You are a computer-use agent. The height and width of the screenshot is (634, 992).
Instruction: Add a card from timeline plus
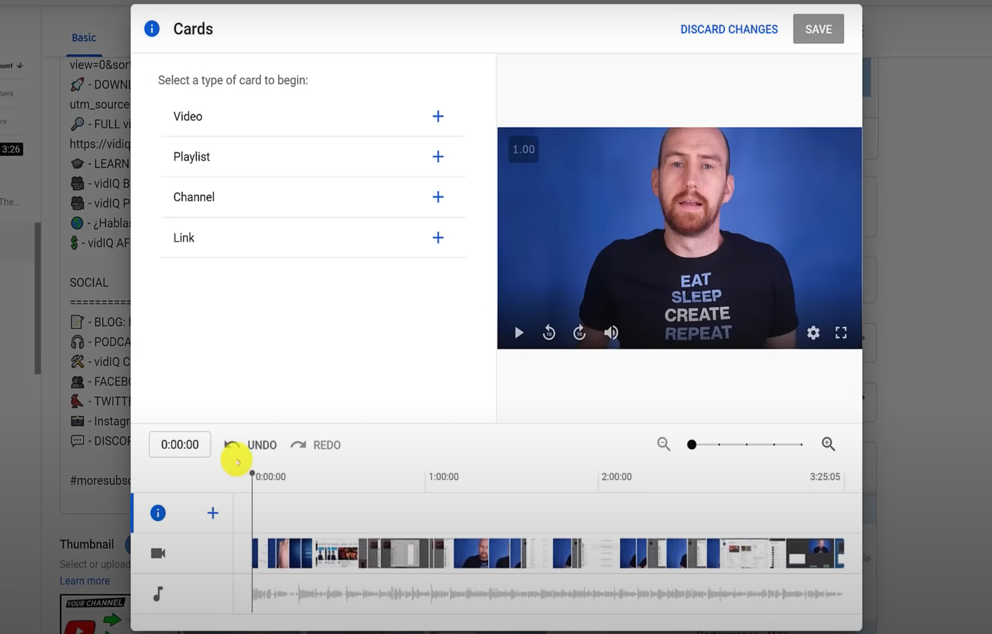tap(213, 513)
